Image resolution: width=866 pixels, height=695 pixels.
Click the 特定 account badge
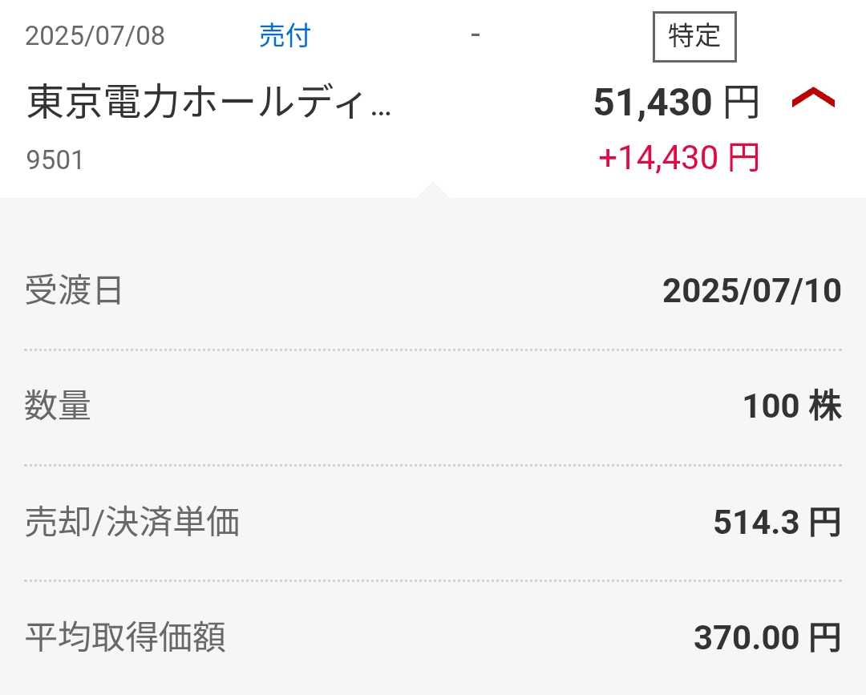pos(694,37)
